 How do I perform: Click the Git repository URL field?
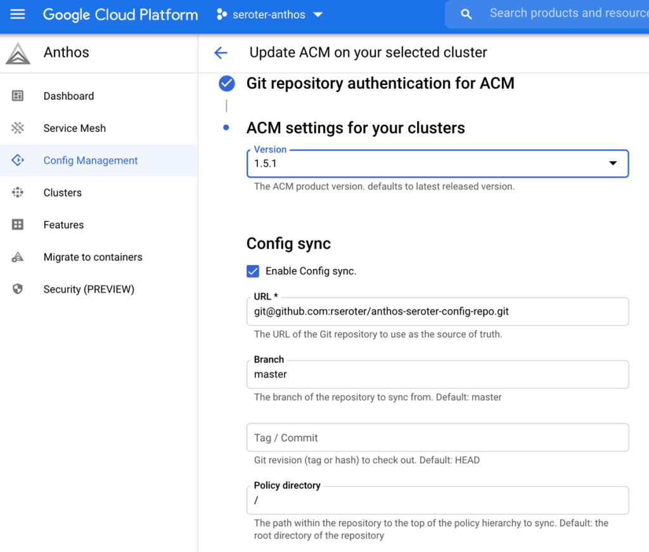click(437, 312)
